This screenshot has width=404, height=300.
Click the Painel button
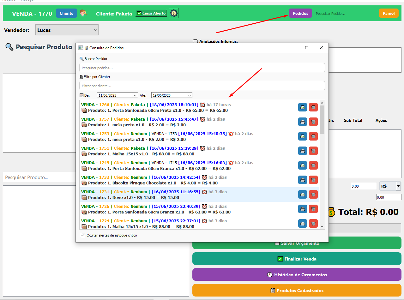(x=389, y=13)
